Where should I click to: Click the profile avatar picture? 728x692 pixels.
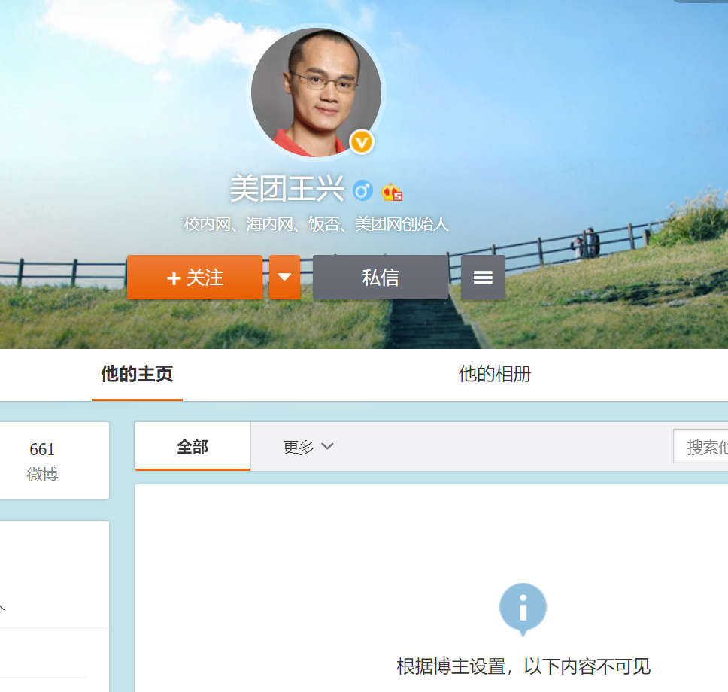click(316, 93)
